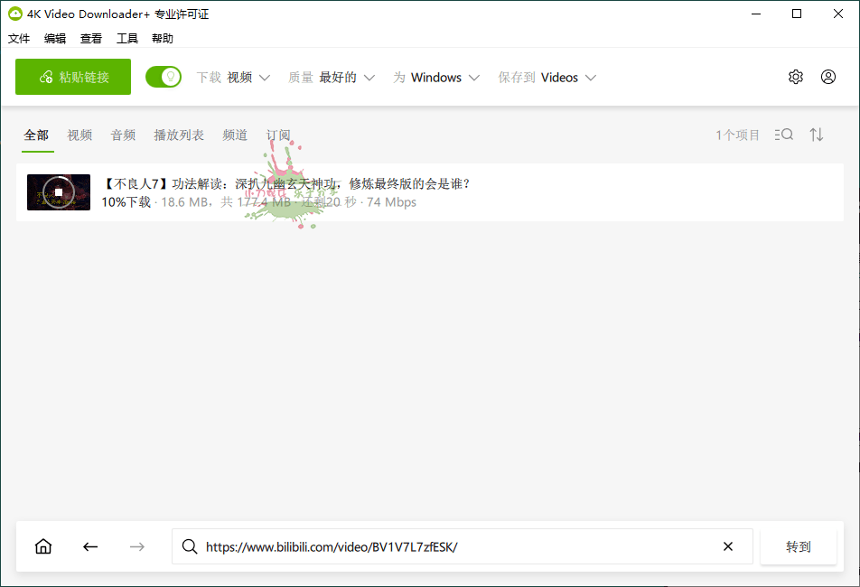Click the search filter icon near 1个项目

(783, 134)
